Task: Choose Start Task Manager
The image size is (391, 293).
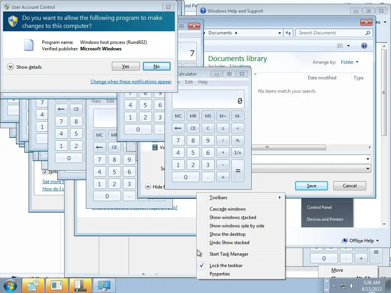Action: [241, 254]
